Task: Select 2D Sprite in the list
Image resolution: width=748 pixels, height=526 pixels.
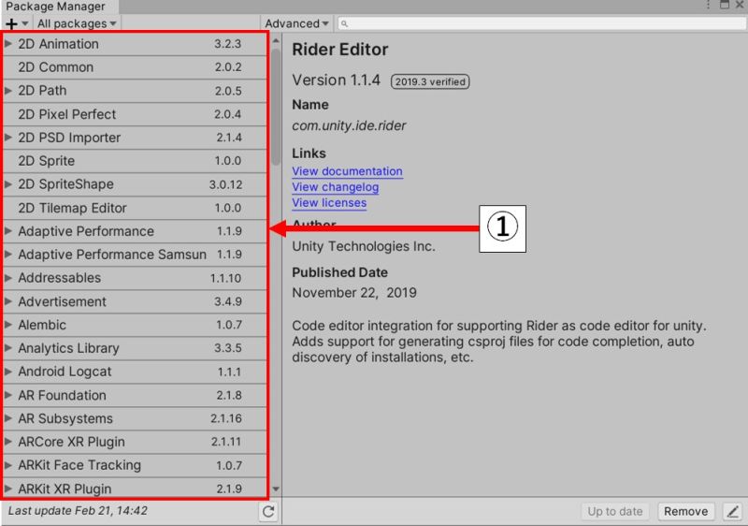Action: pyautogui.click(x=135, y=161)
